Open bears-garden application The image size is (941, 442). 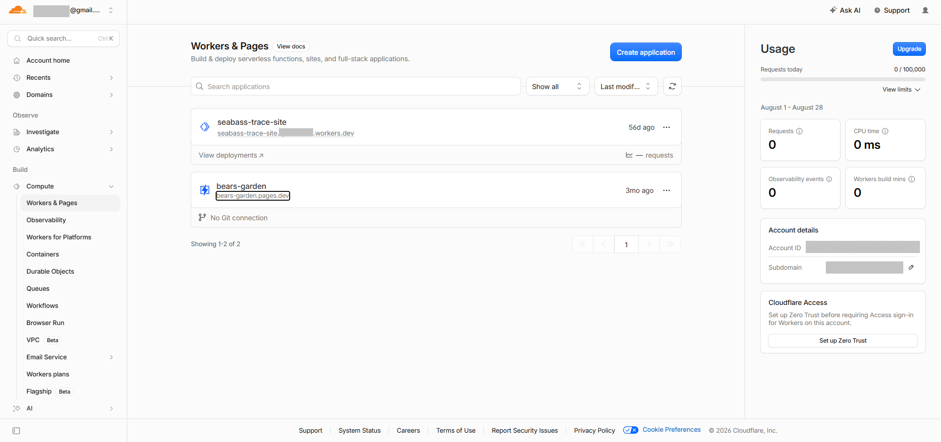click(x=241, y=186)
